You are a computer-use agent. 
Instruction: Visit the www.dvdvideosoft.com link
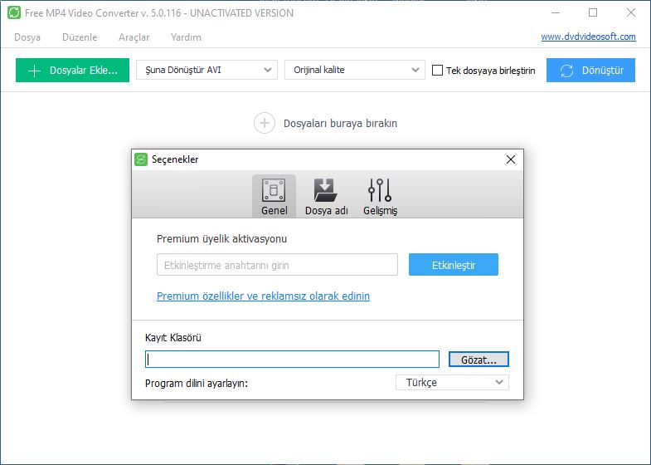588,37
